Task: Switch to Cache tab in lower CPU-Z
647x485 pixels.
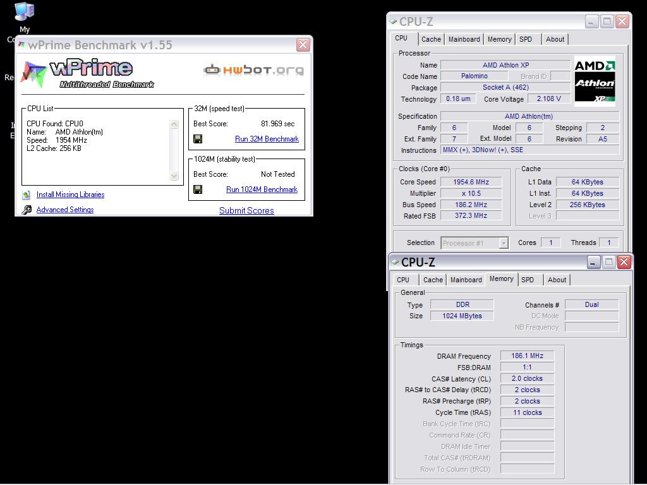Action: [x=433, y=280]
